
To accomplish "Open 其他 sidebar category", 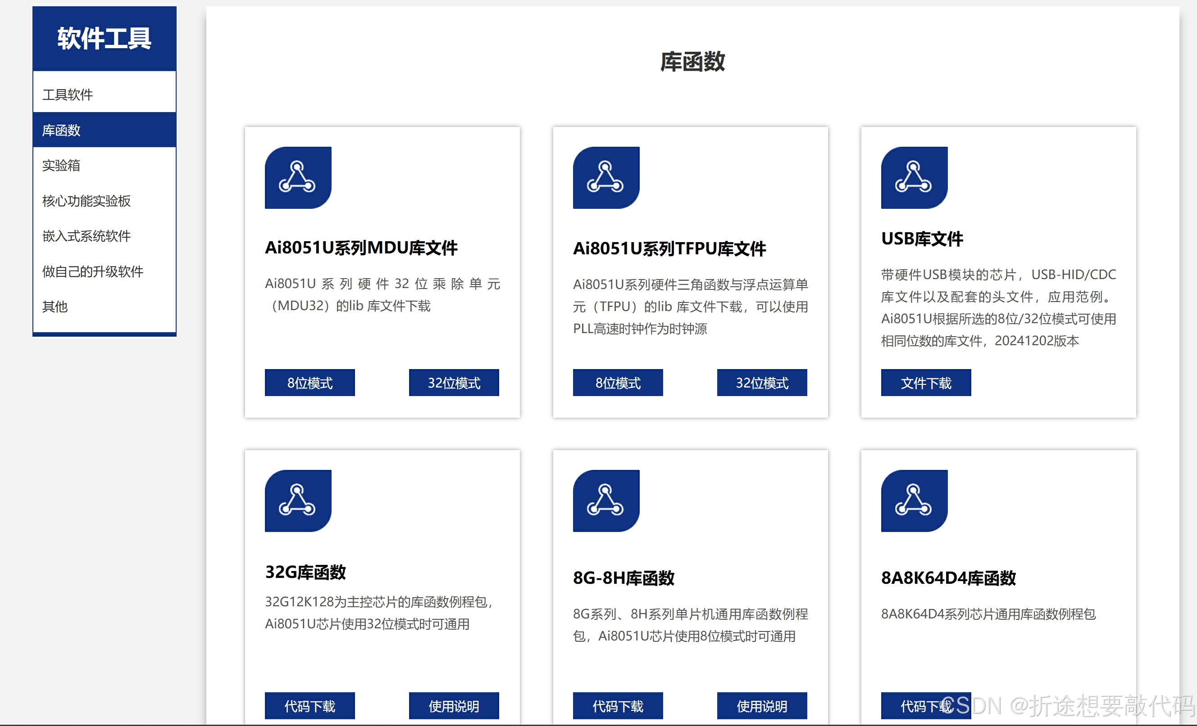I will [55, 307].
